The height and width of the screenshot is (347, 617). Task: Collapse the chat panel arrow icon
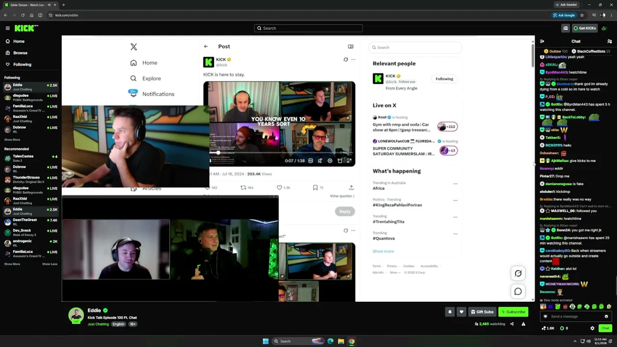[542, 41]
